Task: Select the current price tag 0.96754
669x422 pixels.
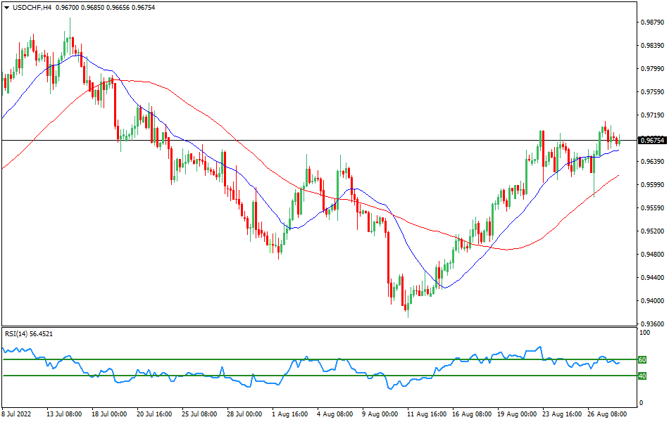Action: (x=652, y=141)
